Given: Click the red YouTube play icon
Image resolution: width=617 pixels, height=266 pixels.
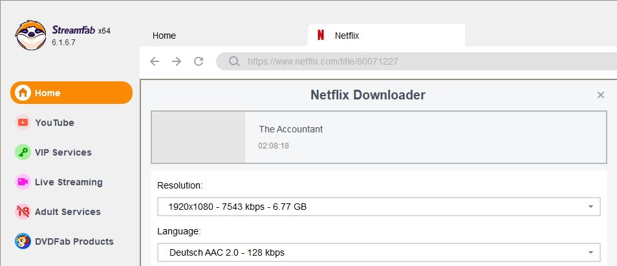Looking at the screenshot, I should click(23, 123).
